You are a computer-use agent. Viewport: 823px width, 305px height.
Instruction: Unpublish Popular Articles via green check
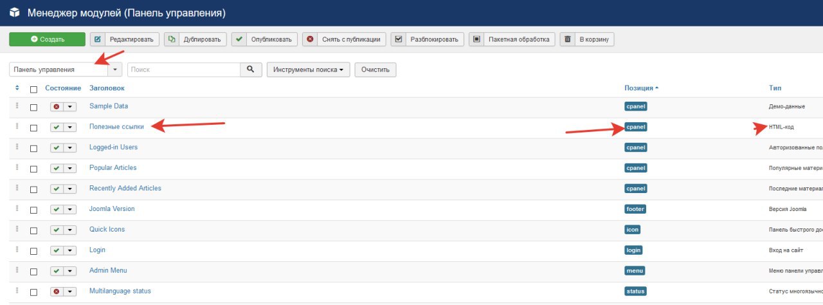57,169
